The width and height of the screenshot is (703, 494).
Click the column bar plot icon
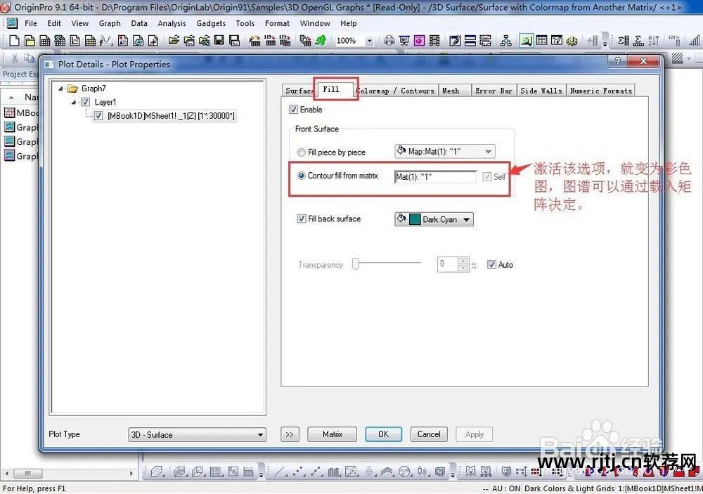pyautogui.click(x=334, y=472)
